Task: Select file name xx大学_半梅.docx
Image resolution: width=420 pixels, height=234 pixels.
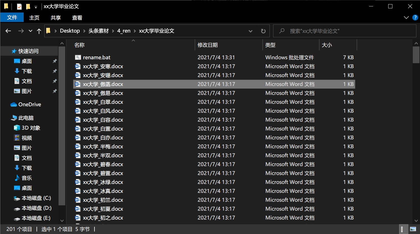Action: pyautogui.click(x=103, y=146)
